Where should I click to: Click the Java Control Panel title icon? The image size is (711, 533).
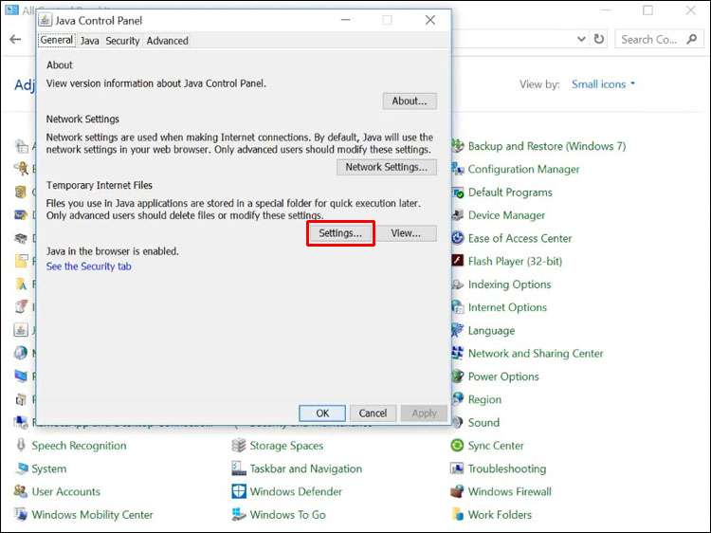tap(45, 20)
